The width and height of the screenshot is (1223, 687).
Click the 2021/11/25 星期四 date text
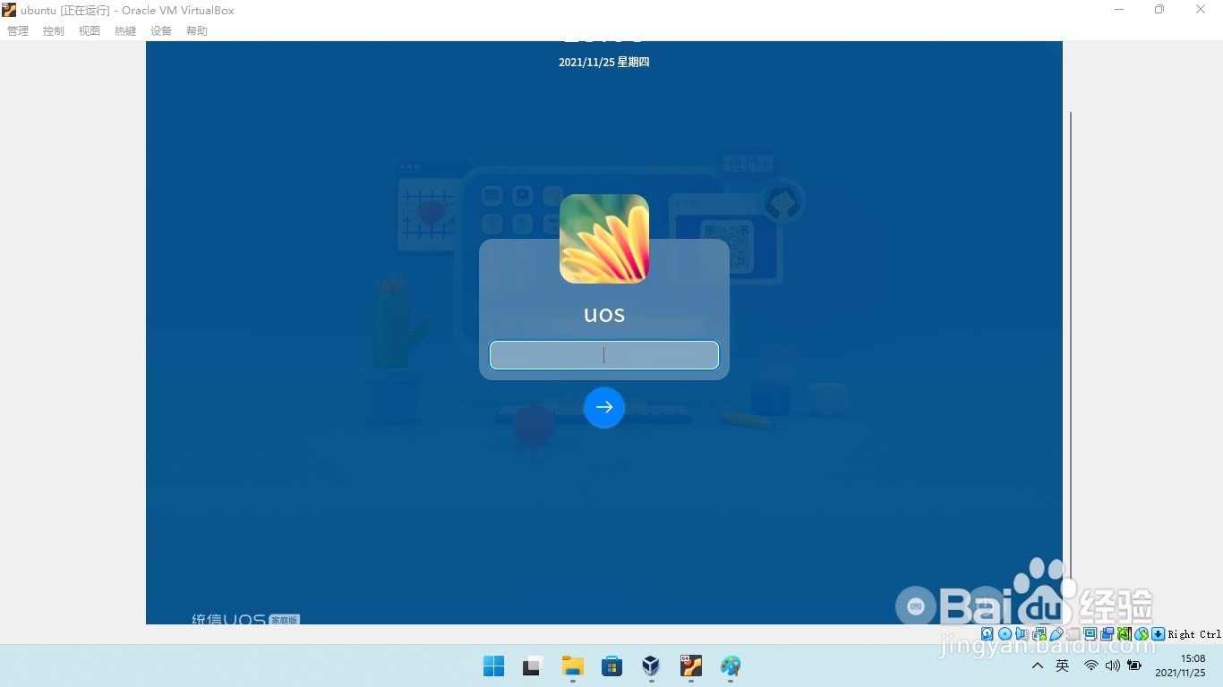[604, 63]
